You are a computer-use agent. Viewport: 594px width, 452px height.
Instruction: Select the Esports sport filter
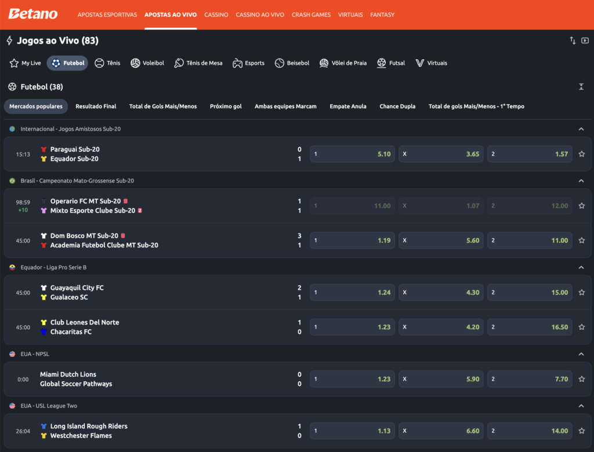pos(248,63)
